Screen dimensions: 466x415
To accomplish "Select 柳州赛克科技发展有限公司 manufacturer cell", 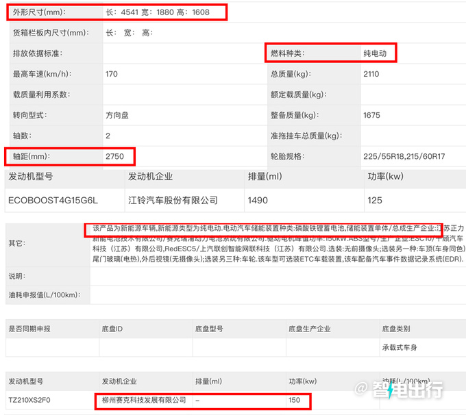I will coord(144,400).
